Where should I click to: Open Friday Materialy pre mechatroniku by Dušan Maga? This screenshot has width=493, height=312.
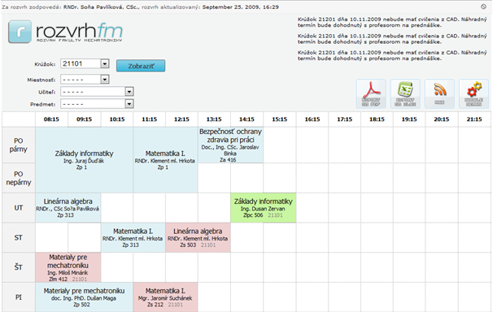pos(84,297)
